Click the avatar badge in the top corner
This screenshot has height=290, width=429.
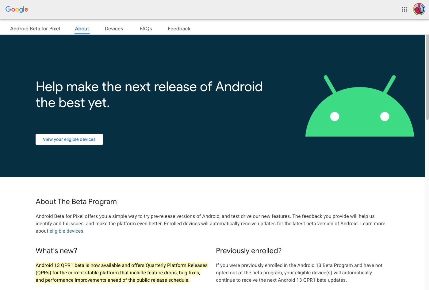click(x=418, y=9)
